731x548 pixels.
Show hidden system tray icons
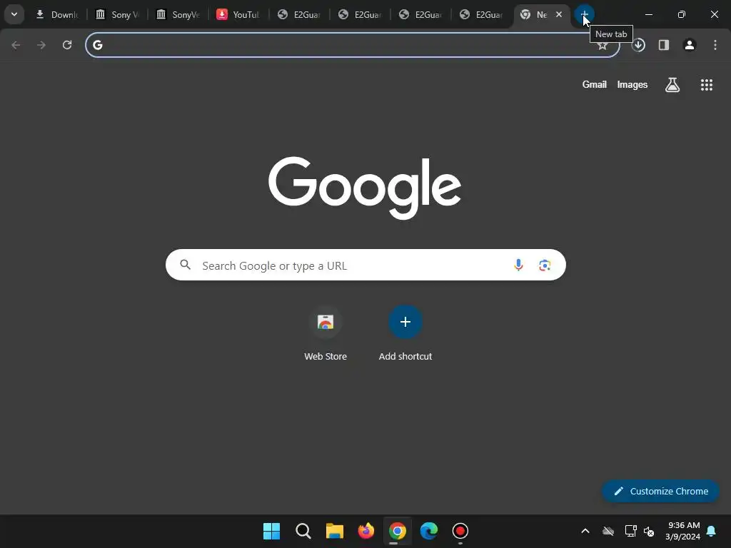(x=585, y=531)
